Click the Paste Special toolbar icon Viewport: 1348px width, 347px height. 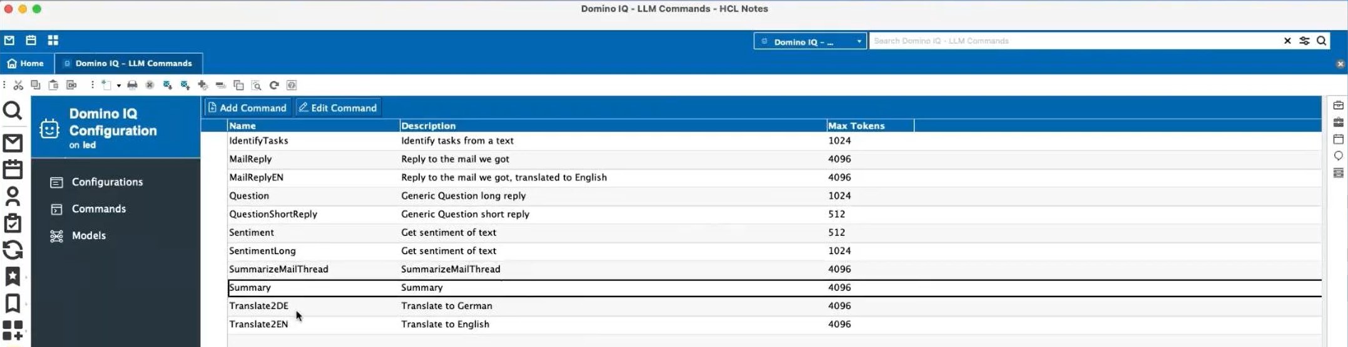(71, 85)
